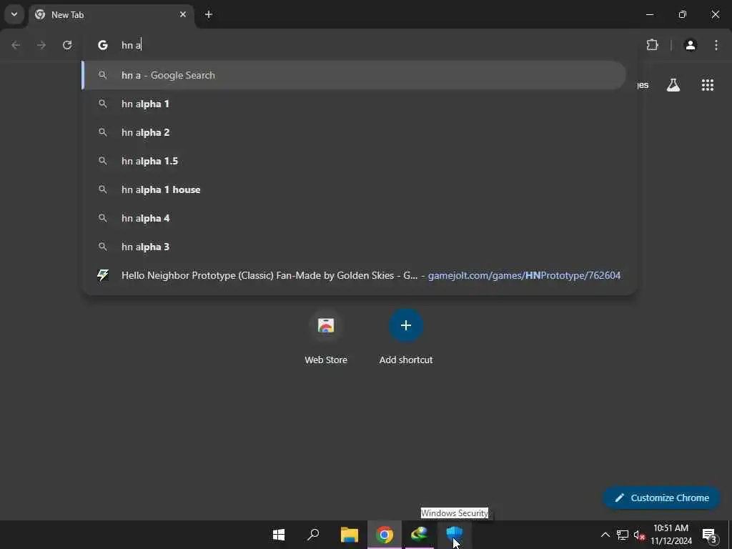The height and width of the screenshot is (549, 732).
Task: Open the notification center
Action: (x=710, y=535)
